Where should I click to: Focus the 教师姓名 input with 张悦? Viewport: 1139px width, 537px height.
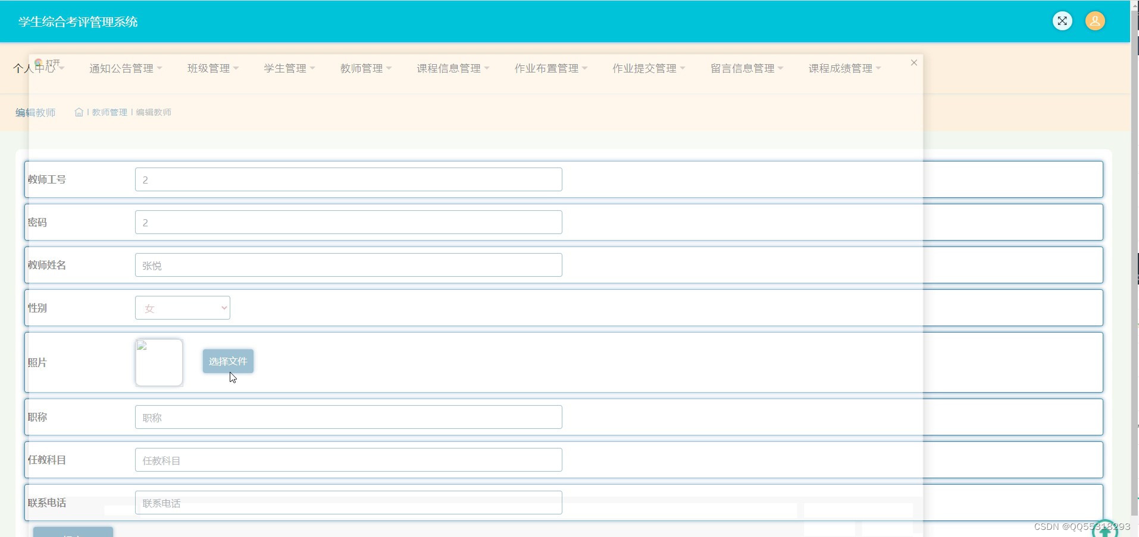click(348, 265)
